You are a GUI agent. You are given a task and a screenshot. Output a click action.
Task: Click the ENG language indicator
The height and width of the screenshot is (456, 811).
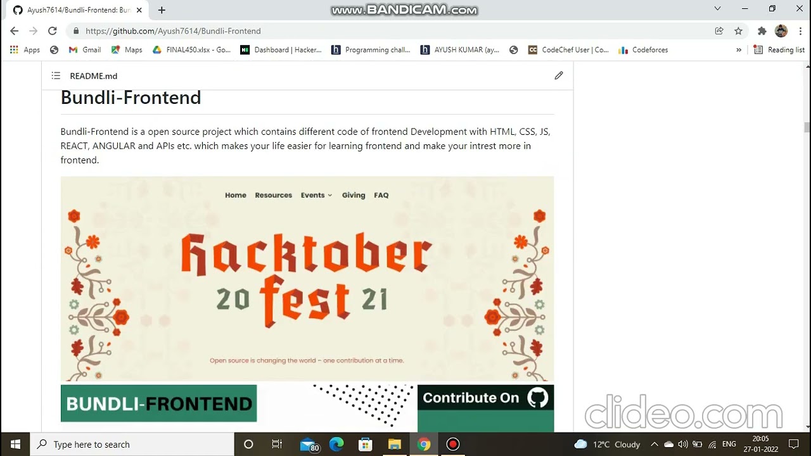tap(729, 444)
